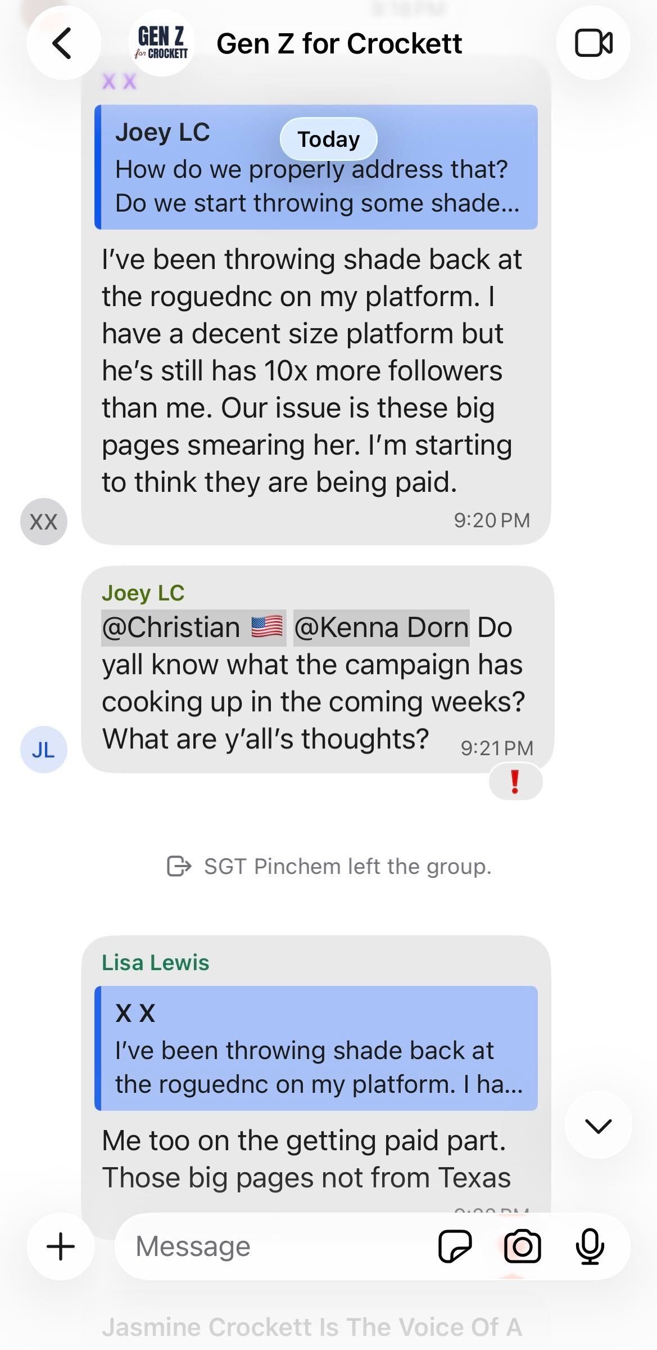Tap the Today date pill
This screenshot has height=1350, width=657.
click(328, 139)
